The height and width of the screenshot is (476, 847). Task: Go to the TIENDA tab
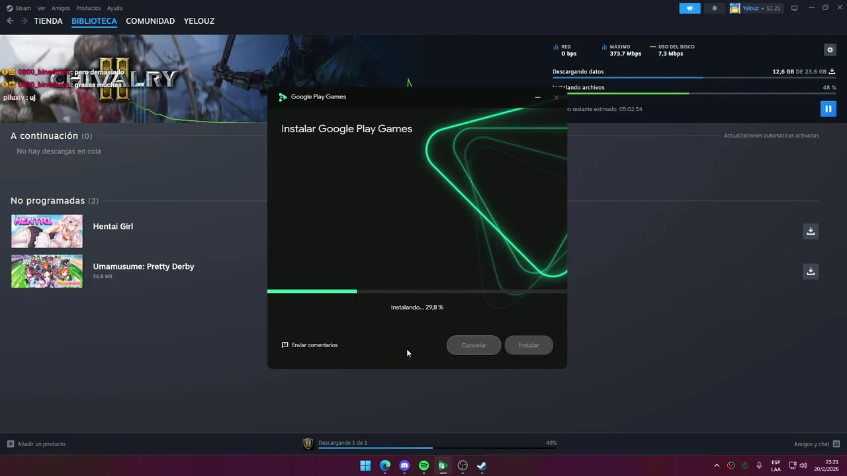coord(48,21)
